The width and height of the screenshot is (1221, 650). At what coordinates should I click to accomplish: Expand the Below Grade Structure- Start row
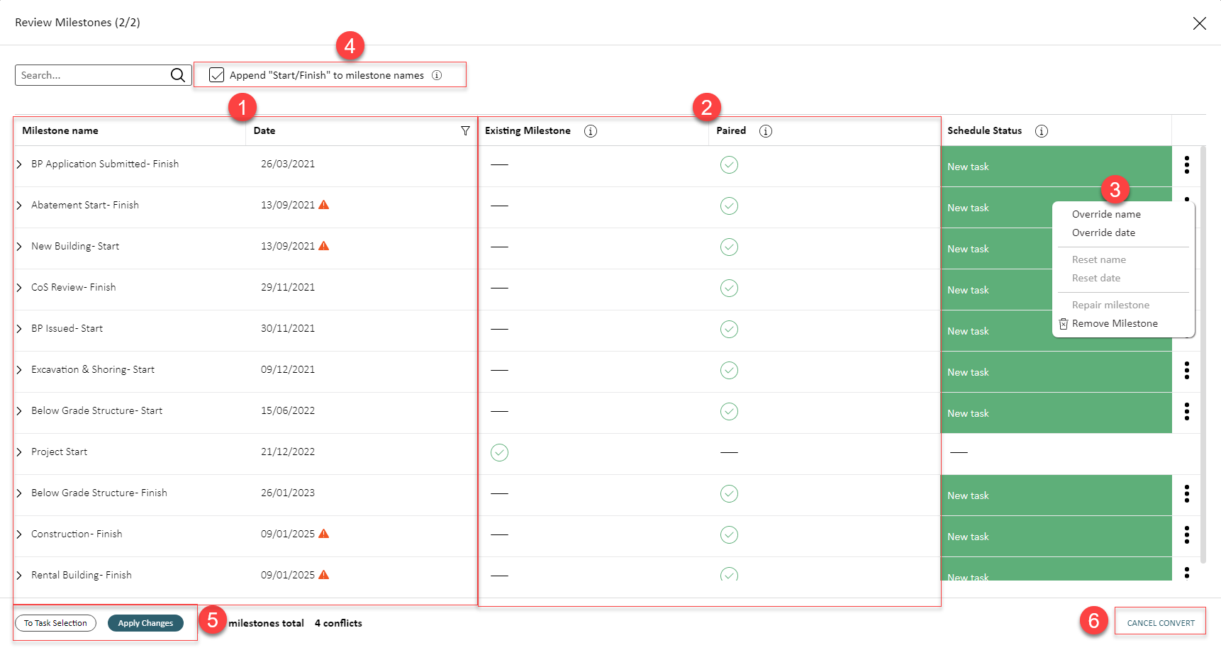point(19,411)
